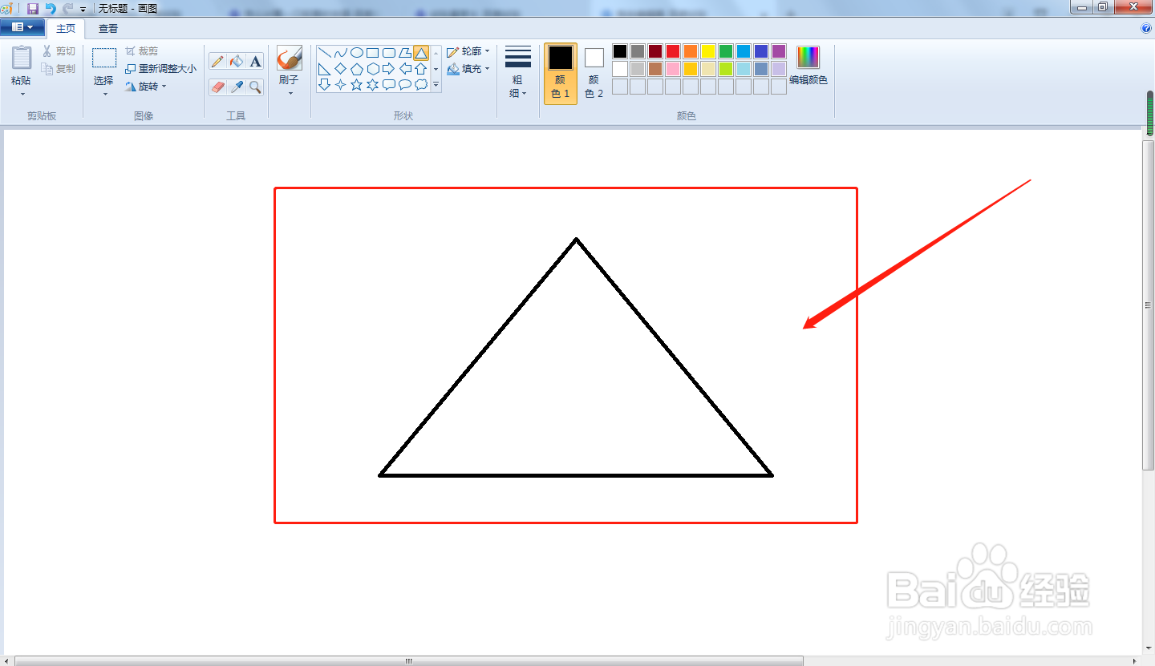Select the Eraser tool

coord(217,87)
